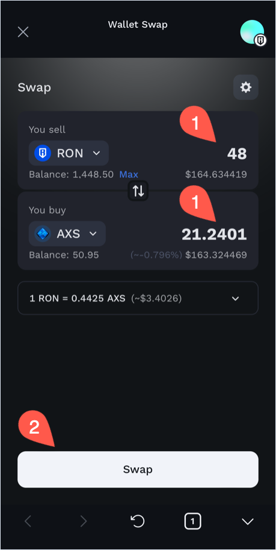276x550 pixels.
Task: Flip sell and buy tokens with arrows icon
Action: pyautogui.click(x=138, y=191)
